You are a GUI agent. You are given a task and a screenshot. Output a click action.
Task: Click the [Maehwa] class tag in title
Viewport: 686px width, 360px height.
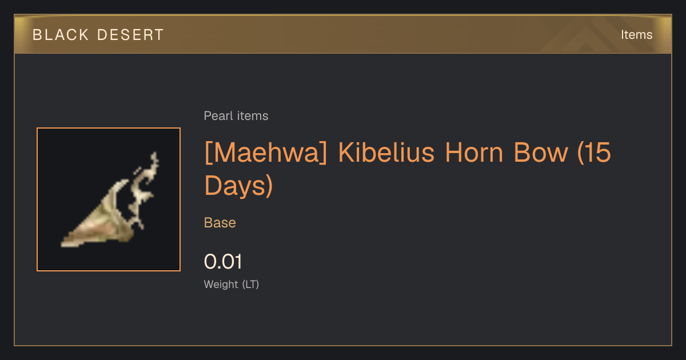266,153
